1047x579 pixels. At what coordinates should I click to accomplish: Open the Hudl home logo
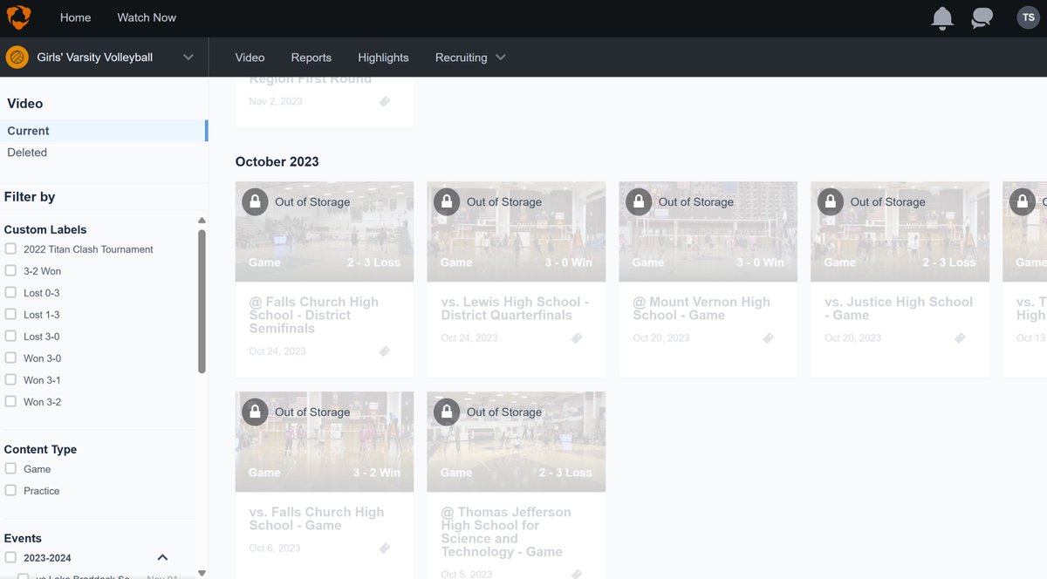coord(19,17)
